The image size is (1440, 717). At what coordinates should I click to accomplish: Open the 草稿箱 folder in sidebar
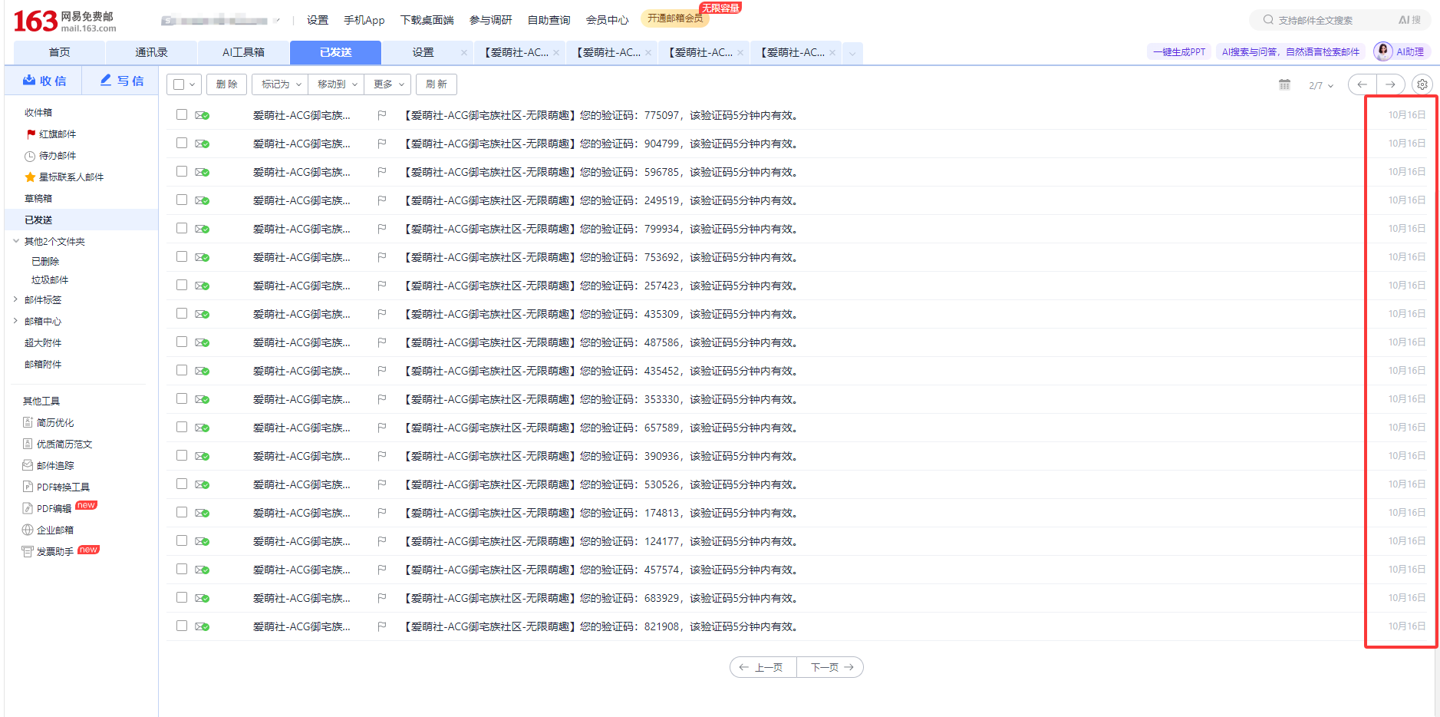click(x=38, y=198)
